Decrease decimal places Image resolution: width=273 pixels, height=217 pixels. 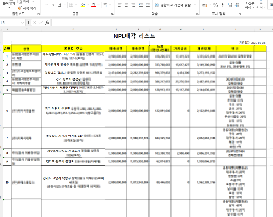pyautogui.click(x=237, y=5)
